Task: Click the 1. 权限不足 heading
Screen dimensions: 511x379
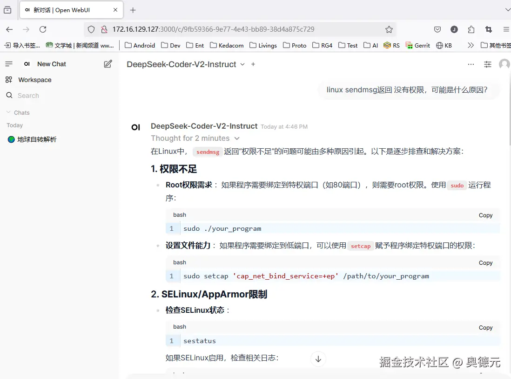Action: point(174,169)
